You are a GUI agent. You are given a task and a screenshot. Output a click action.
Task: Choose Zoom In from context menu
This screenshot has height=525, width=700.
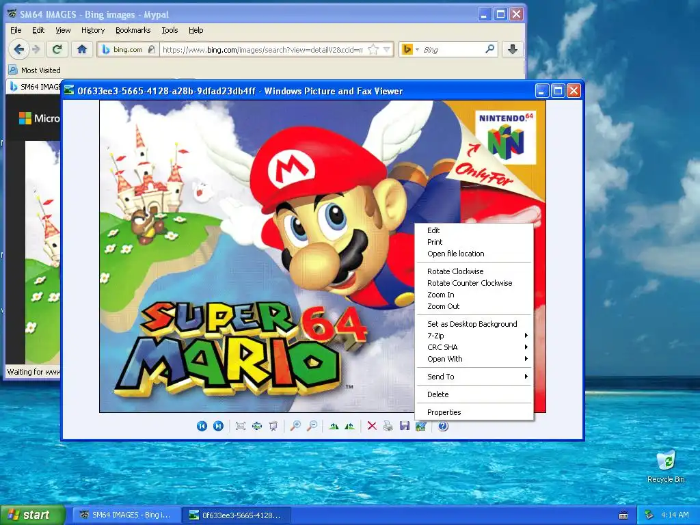tap(474, 295)
